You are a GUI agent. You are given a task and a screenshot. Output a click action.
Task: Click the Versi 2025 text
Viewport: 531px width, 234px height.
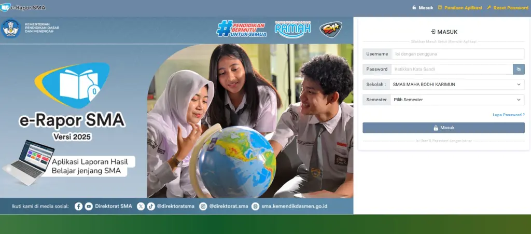[72, 137]
